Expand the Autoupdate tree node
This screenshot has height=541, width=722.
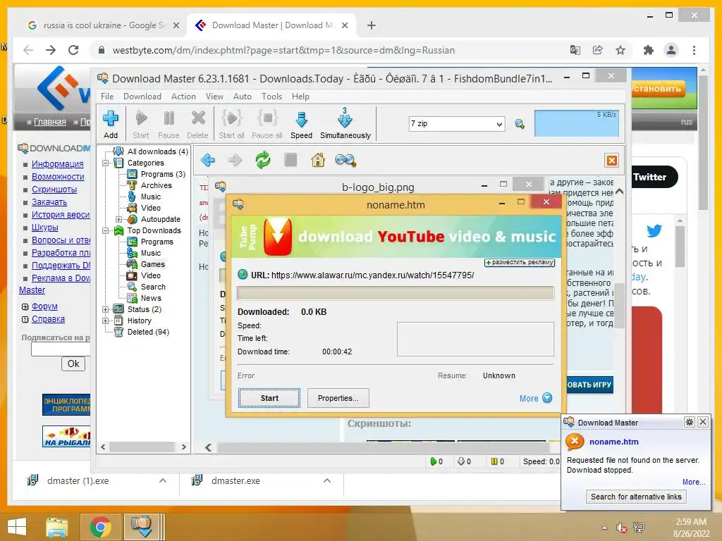[118, 220]
